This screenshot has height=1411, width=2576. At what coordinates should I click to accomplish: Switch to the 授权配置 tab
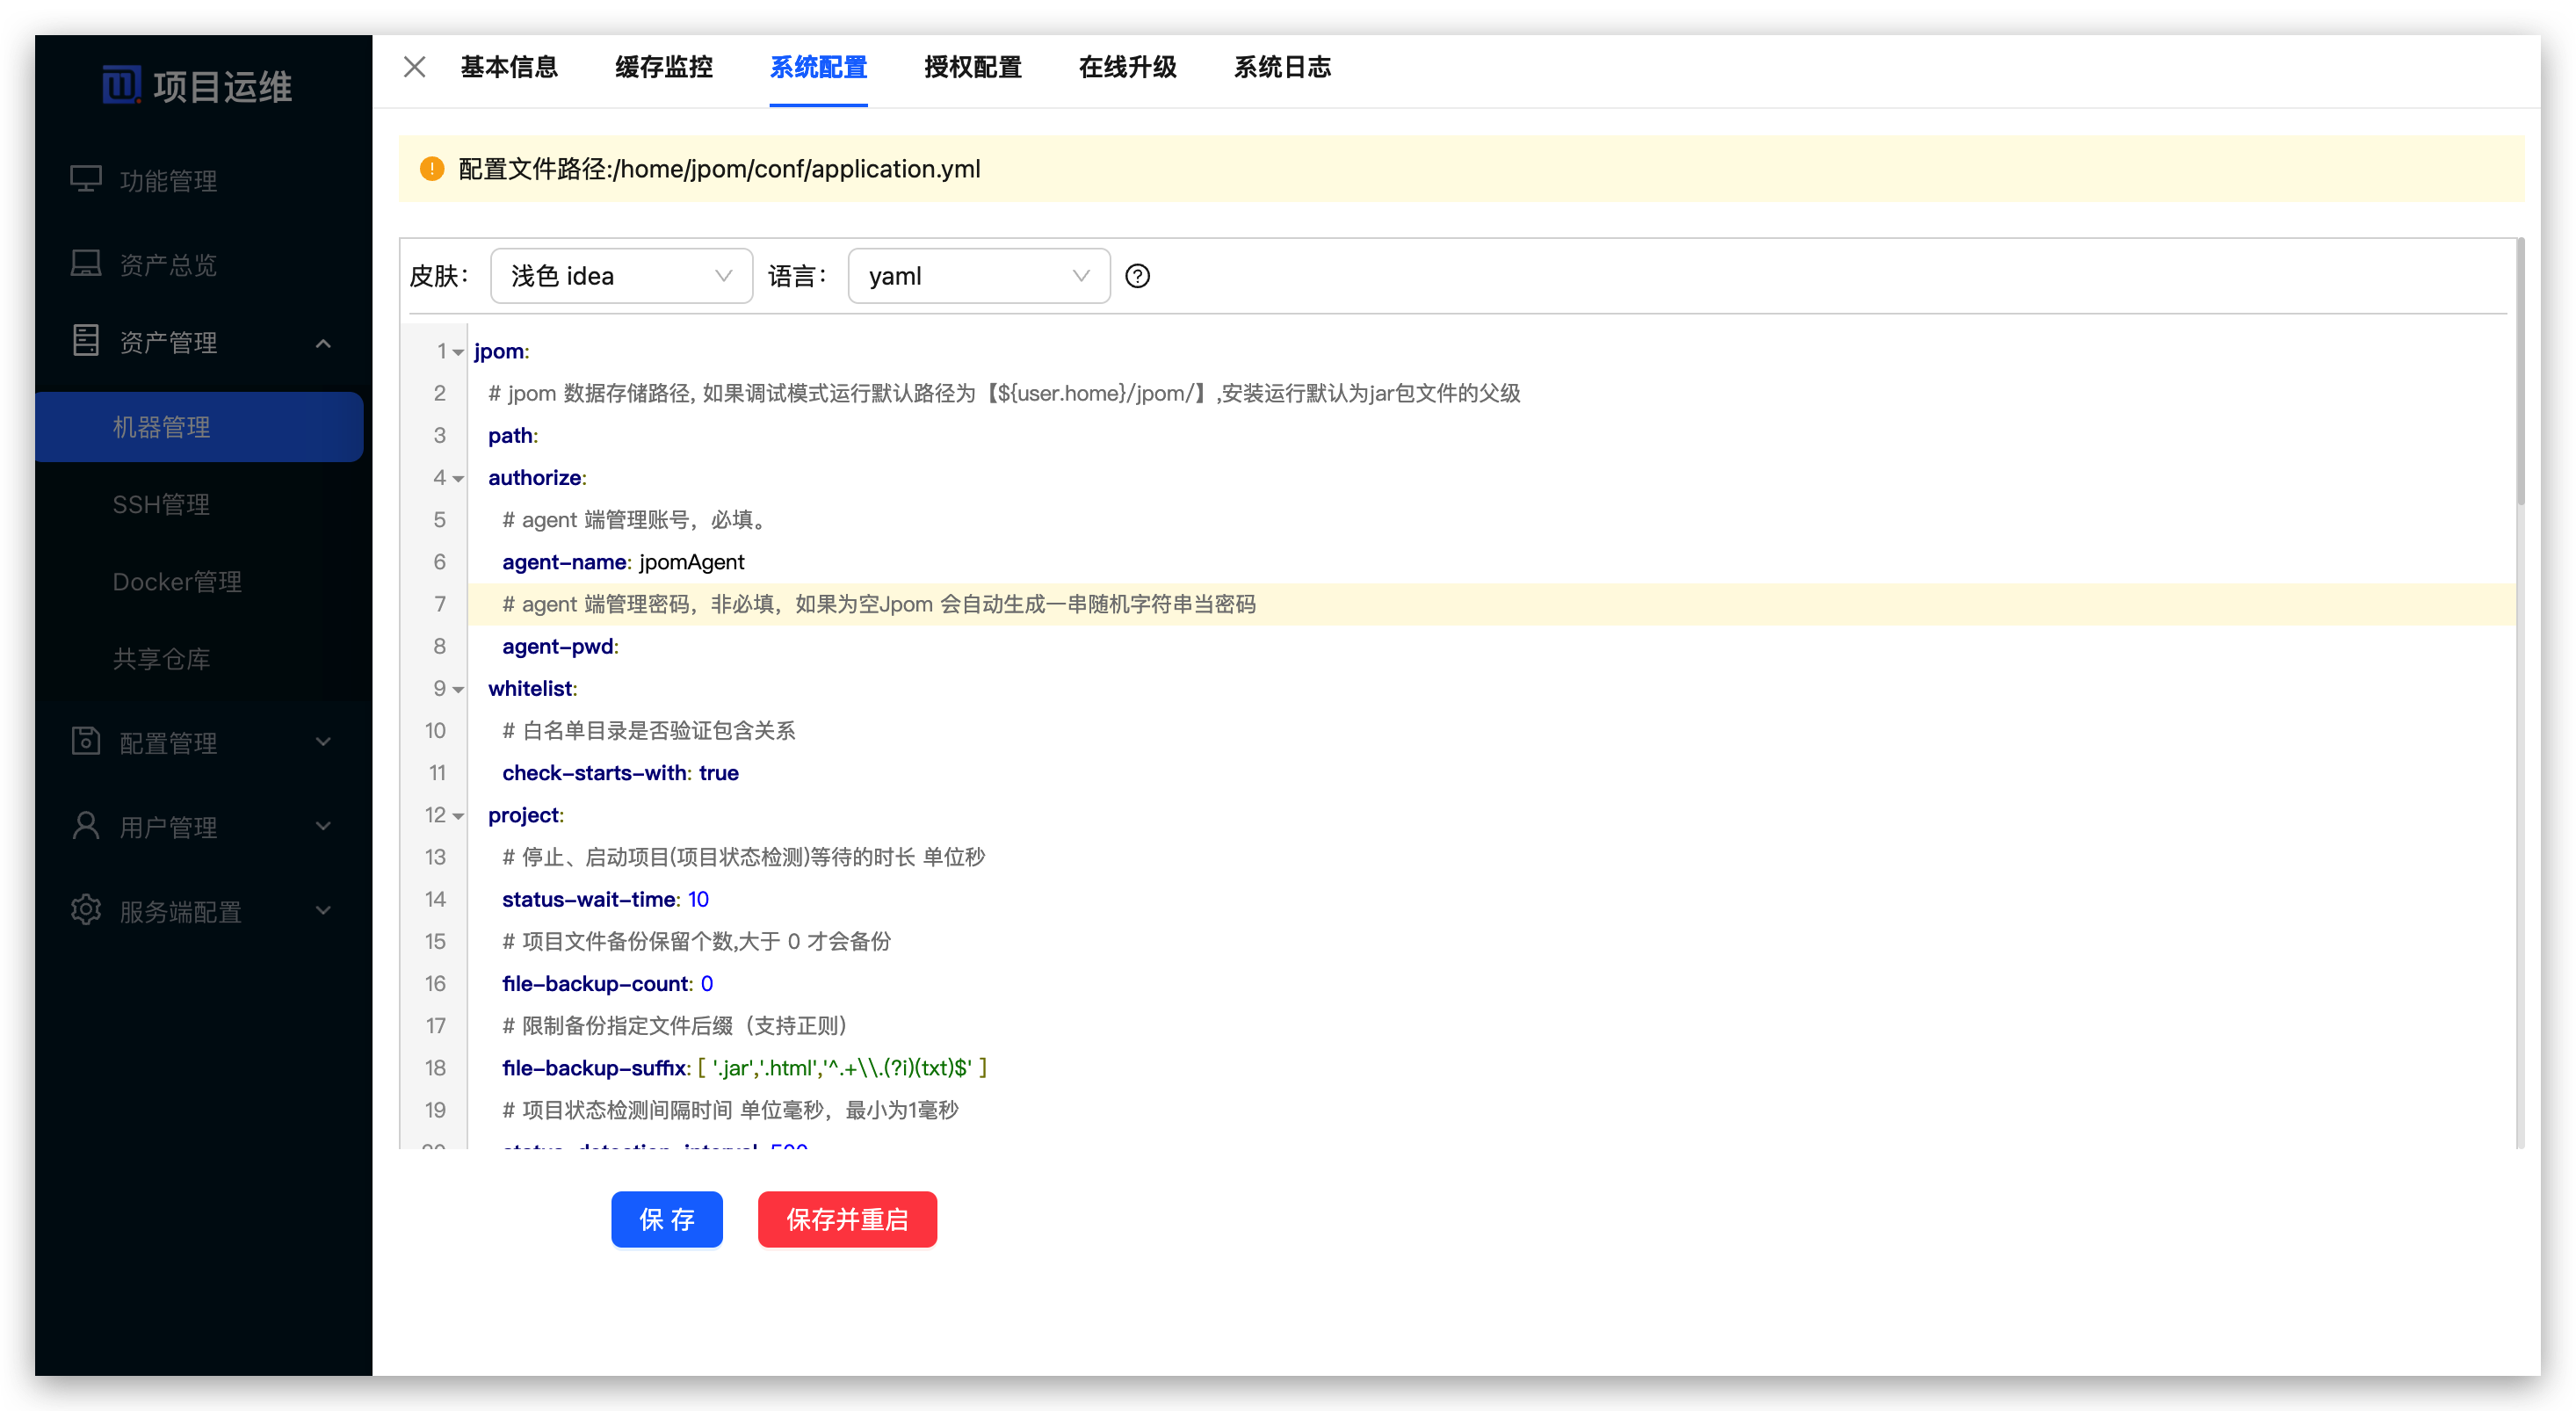973,67
